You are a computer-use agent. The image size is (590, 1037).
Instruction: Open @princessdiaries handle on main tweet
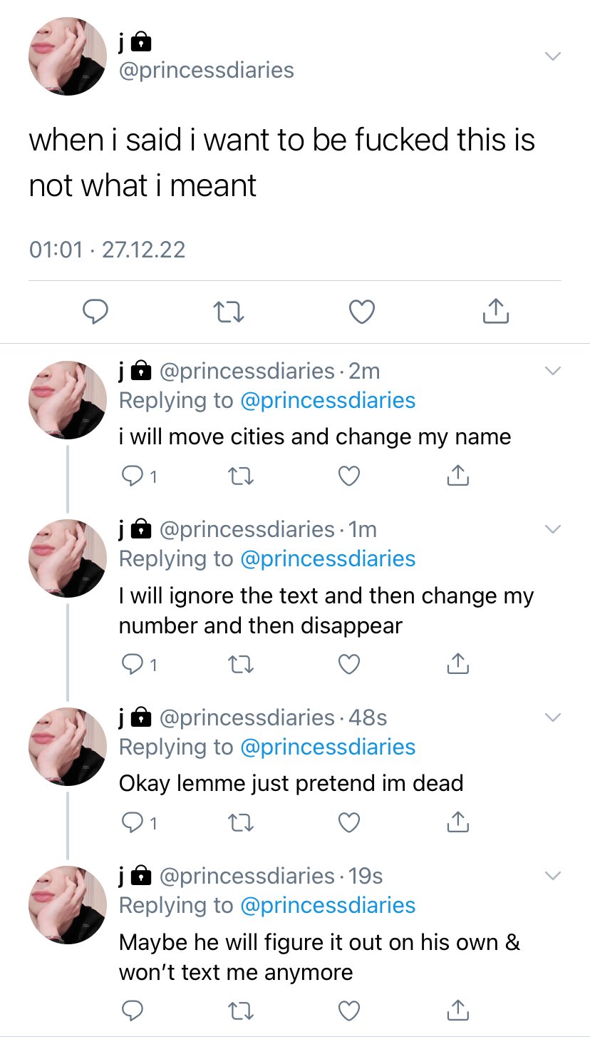tap(206, 70)
